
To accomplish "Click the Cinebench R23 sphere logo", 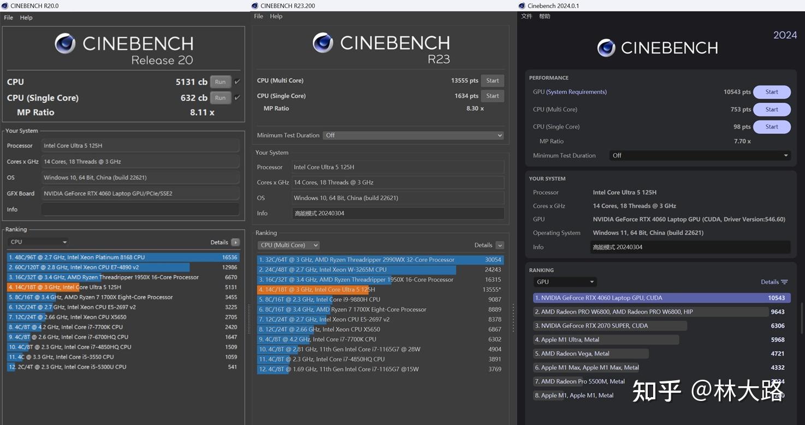I will (x=323, y=43).
